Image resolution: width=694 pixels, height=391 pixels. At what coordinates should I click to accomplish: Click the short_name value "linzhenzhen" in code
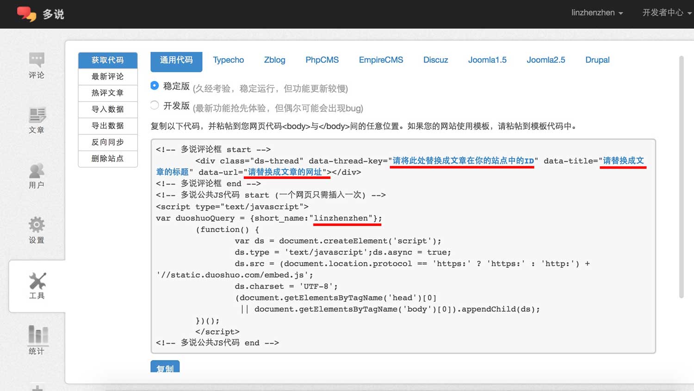[x=344, y=218]
